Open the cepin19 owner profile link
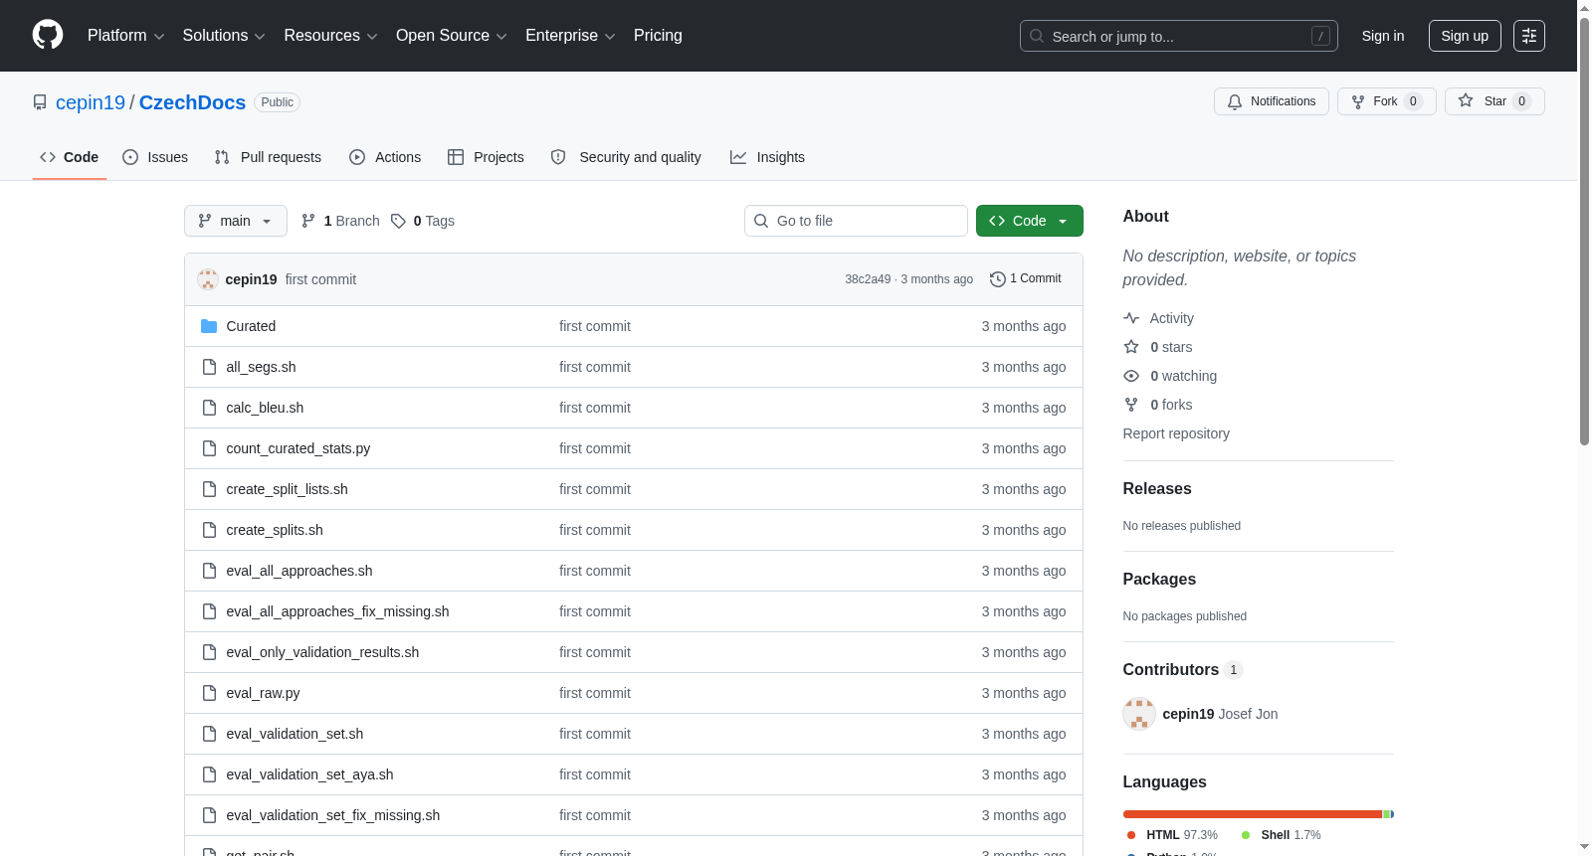1592x856 pixels. 91,102
